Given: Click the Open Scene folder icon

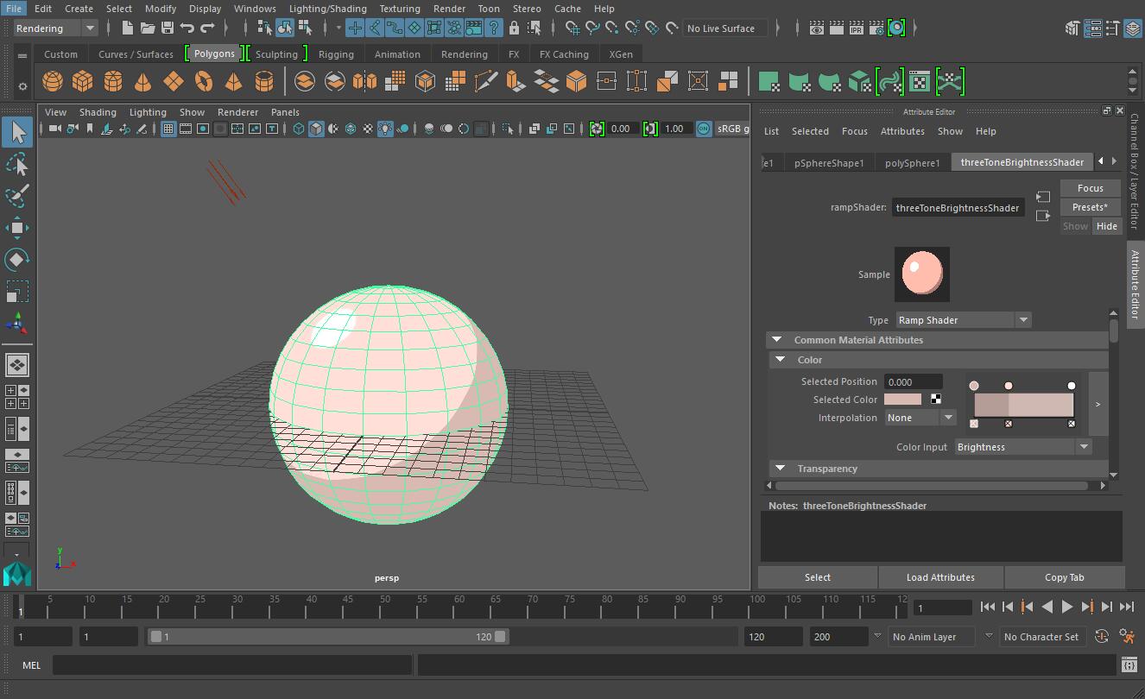Looking at the screenshot, I should 148,28.
